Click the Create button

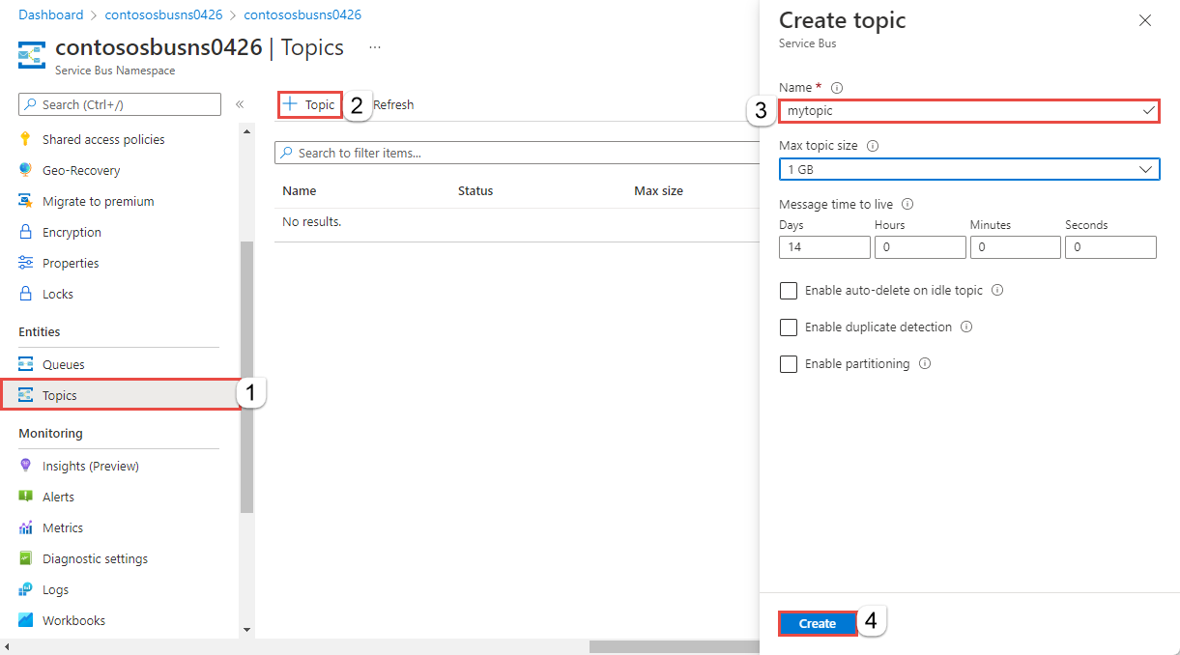[x=818, y=623]
